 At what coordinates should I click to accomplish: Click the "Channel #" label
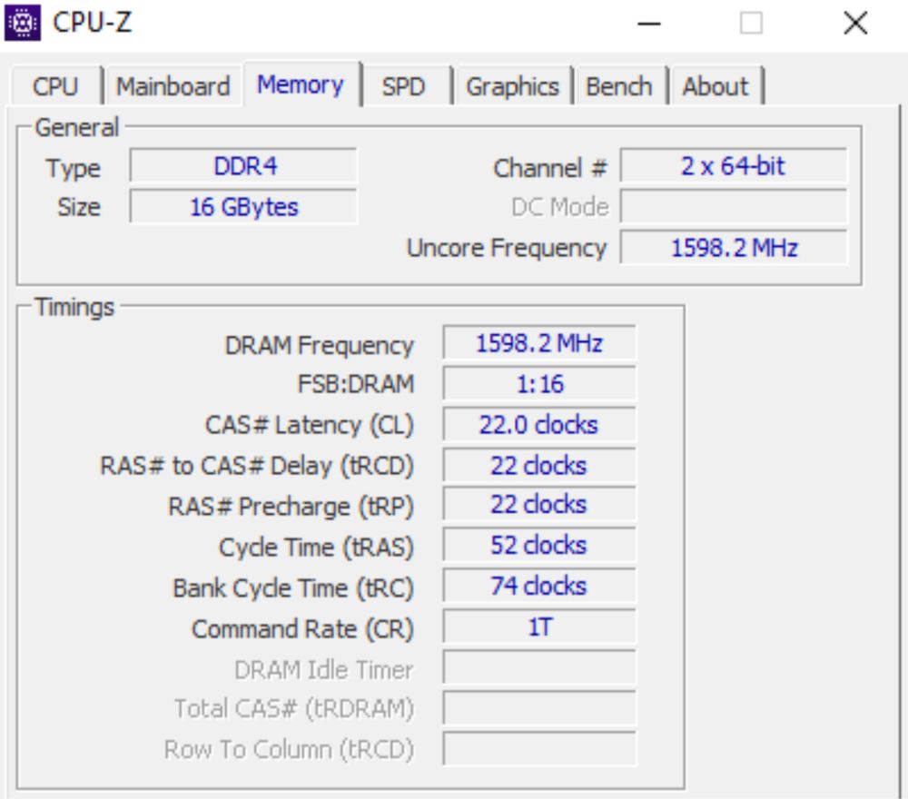coord(549,169)
